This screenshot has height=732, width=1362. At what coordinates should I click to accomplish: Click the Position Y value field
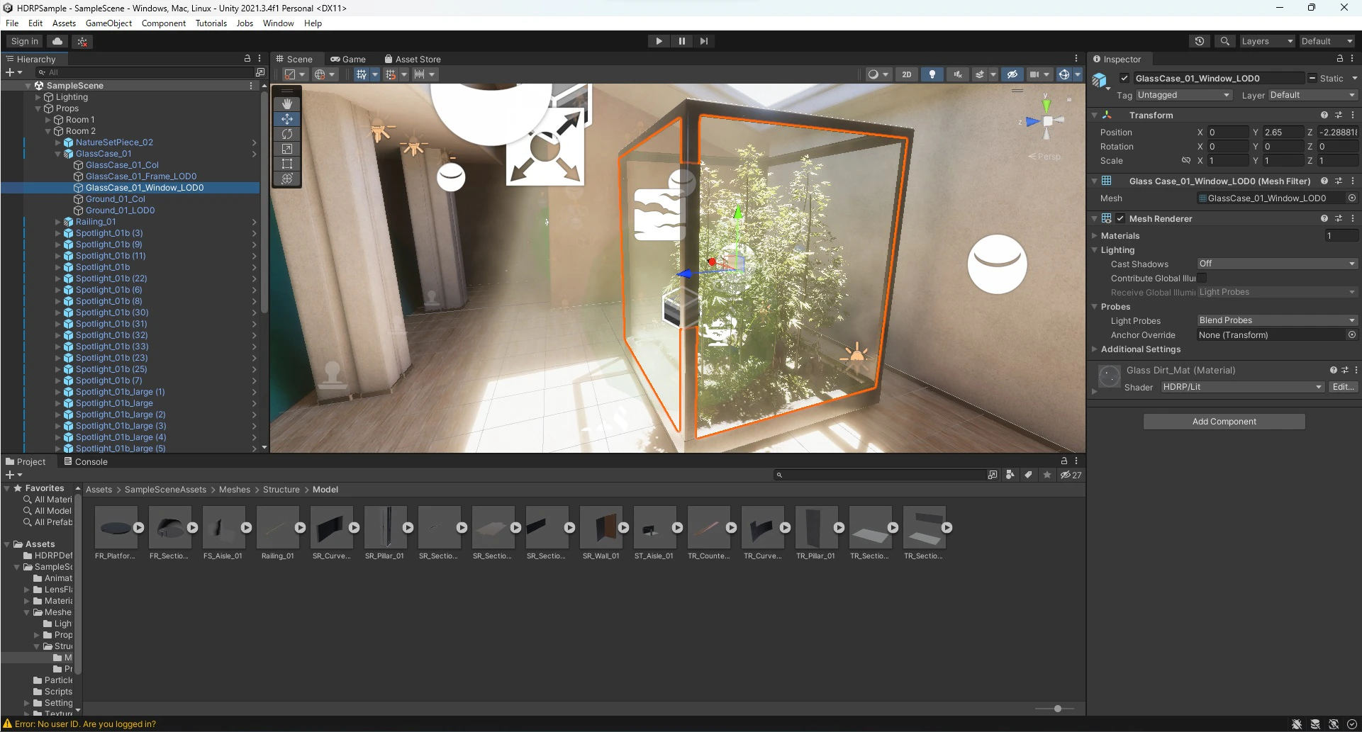coord(1283,133)
